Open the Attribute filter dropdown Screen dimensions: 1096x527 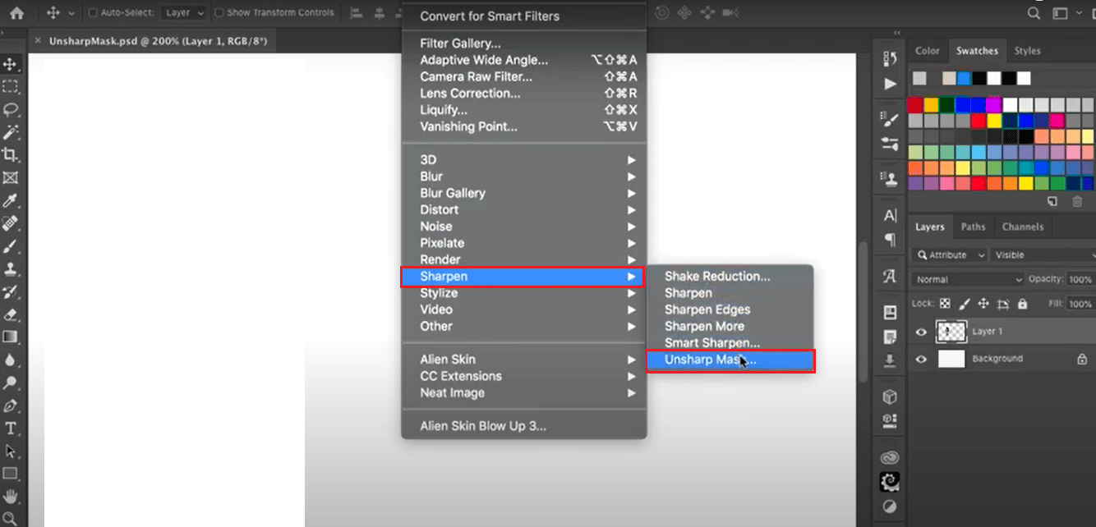949,254
